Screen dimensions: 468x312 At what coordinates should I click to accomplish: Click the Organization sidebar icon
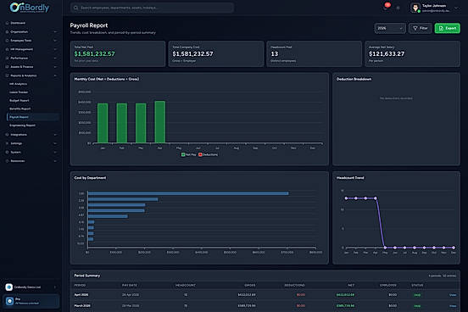[7, 31]
